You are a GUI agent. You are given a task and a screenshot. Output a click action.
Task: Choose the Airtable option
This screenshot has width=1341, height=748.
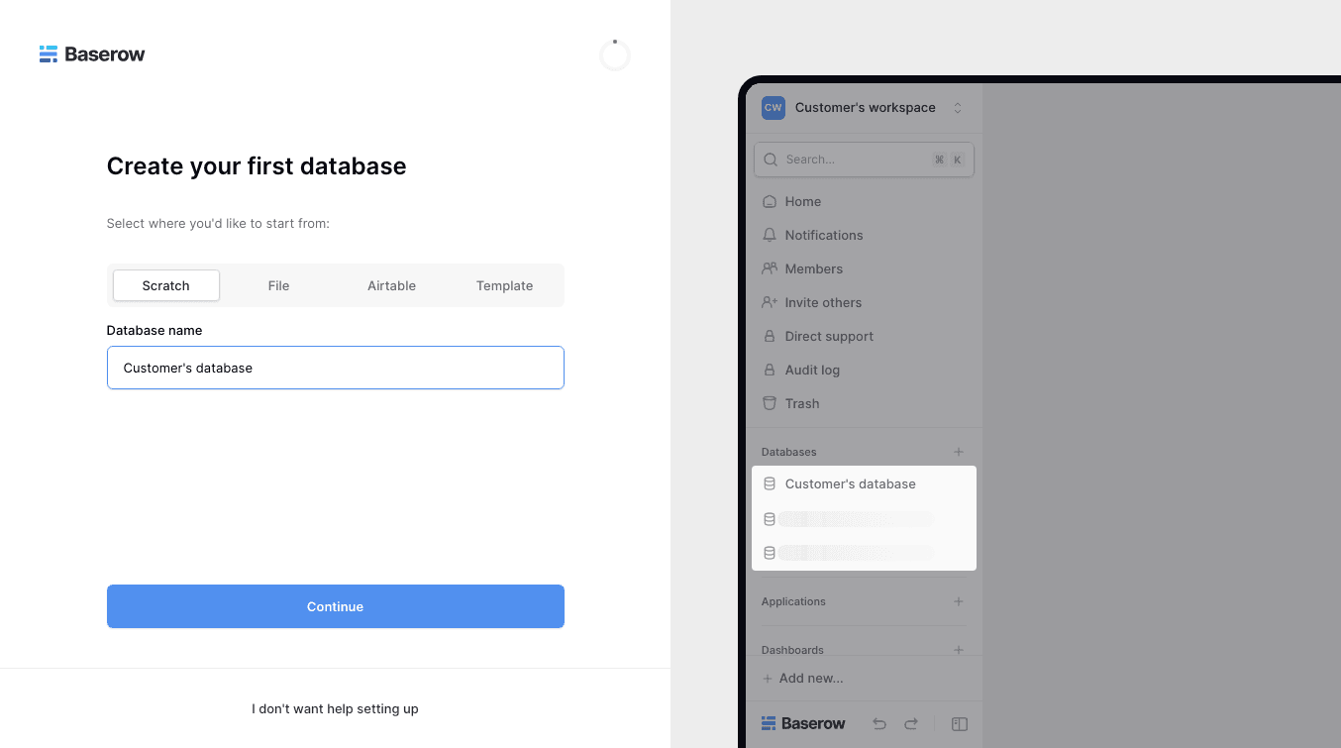[x=392, y=285]
